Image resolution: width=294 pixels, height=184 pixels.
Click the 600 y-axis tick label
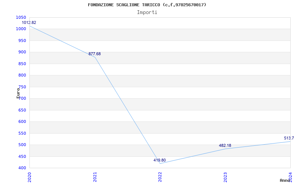[22, 122]
